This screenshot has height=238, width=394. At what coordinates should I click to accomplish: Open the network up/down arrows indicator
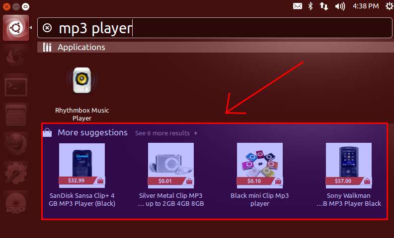[324, 6]
